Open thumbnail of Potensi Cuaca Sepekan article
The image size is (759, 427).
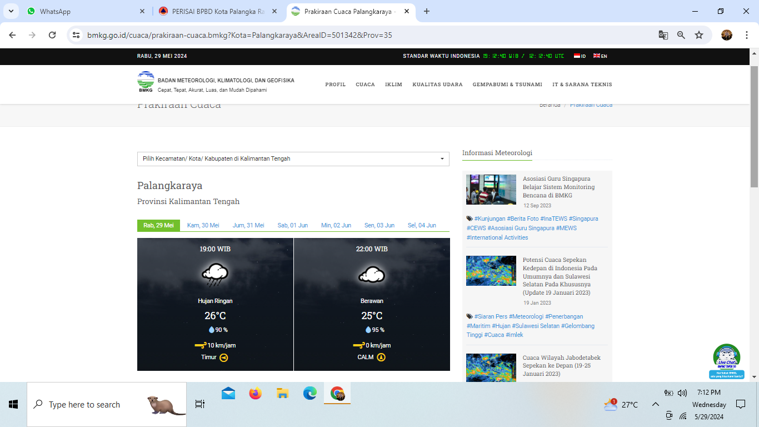point(491,271)
